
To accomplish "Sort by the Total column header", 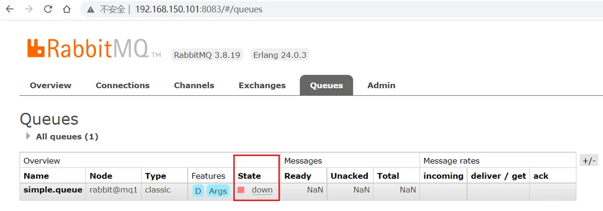I will 388,176.
